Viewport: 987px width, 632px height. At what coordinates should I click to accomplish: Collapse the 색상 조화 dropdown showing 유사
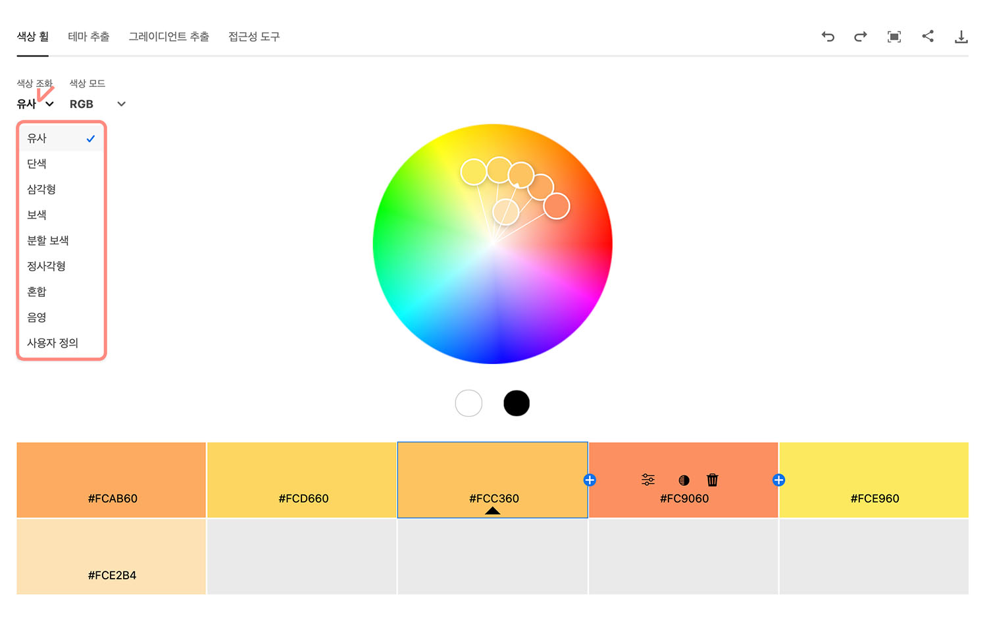click(x=36, y=104)
